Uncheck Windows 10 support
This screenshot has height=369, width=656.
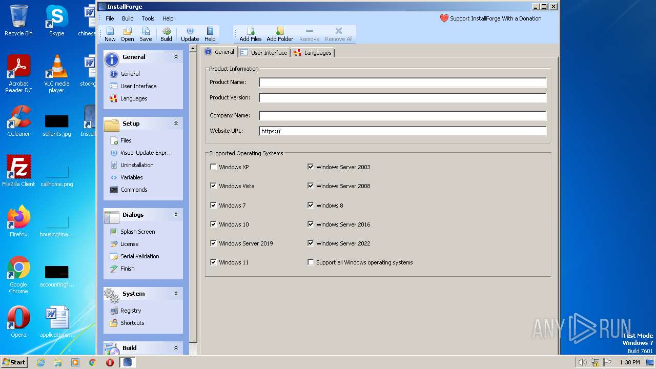(213, 224)
